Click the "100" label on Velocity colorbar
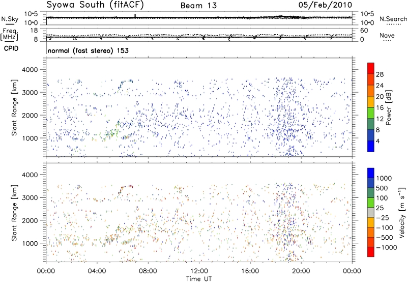 click(x=382, y=198)
